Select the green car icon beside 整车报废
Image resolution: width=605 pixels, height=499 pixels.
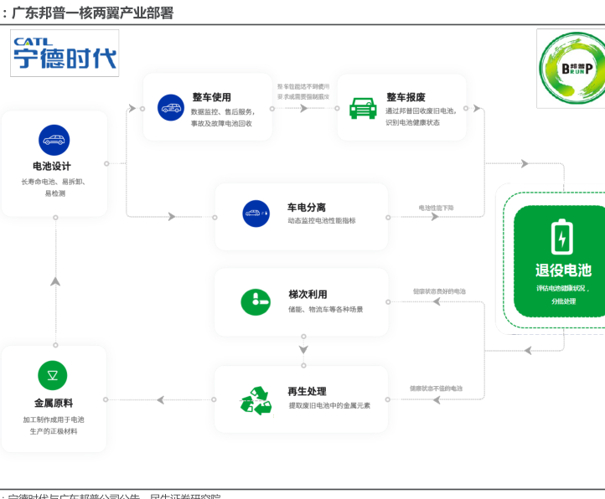362,108
